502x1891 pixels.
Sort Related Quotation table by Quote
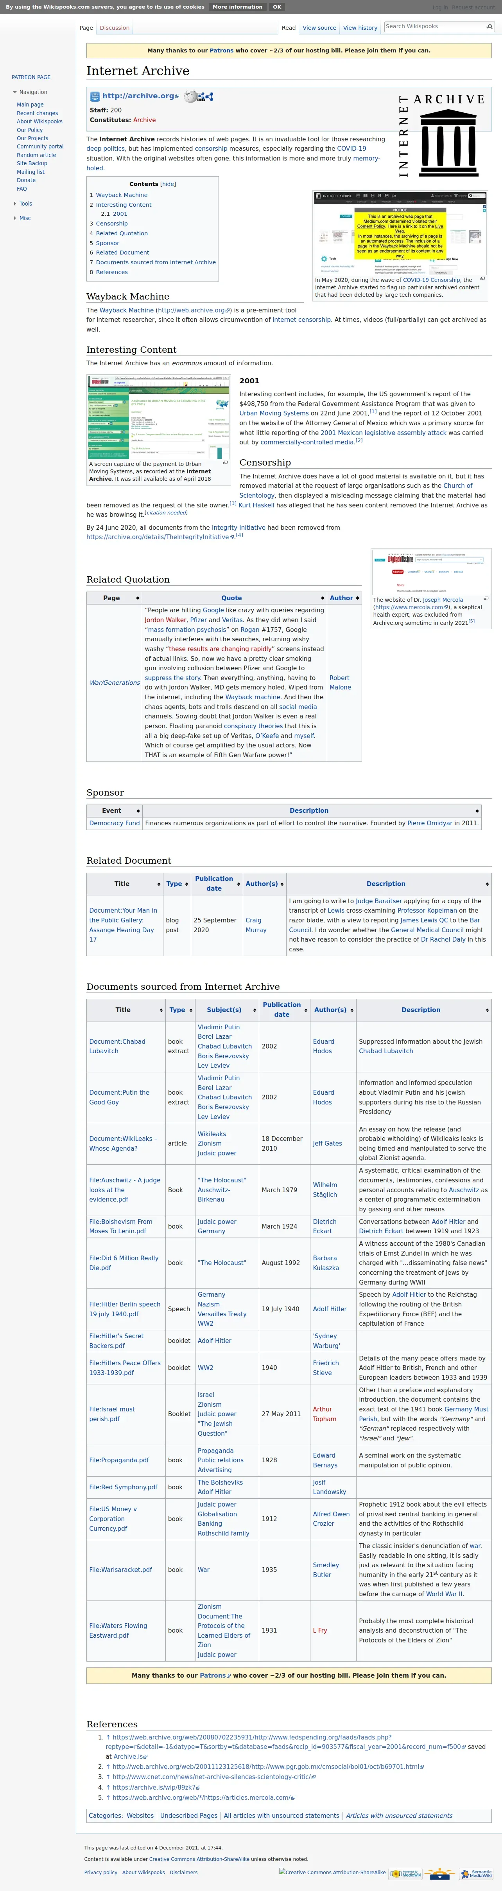pos(234,597)
